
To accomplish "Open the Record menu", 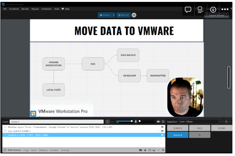I will [x=25, y=9].
